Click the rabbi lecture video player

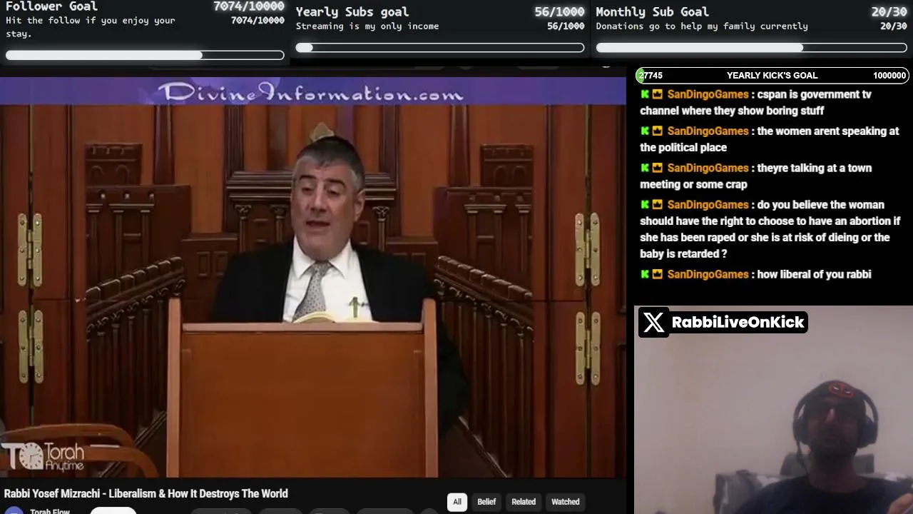point(312,277)
